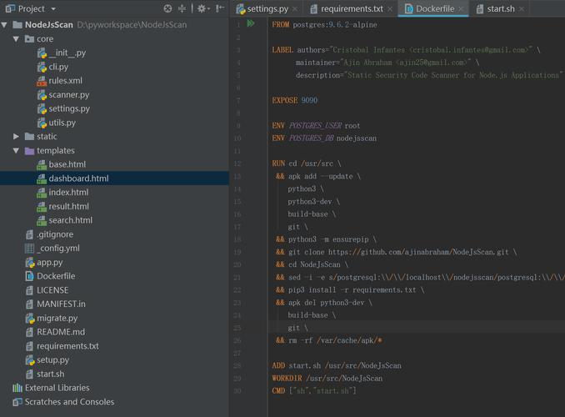The height and width of the screenshot is (417, 565).
Task: Click the WORKDIR /usr/src/NodeJsScan line
Action: click(327, 379)
